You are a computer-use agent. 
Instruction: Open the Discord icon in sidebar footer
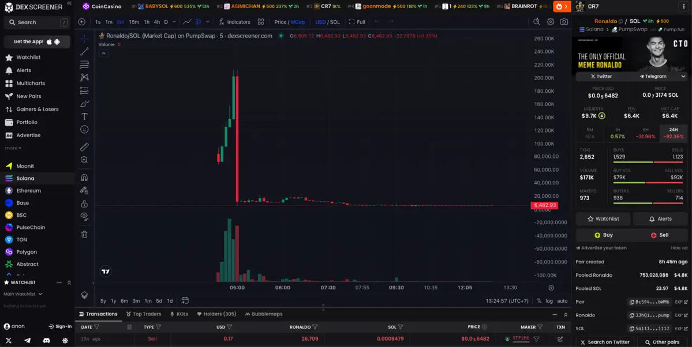(46, 341)
